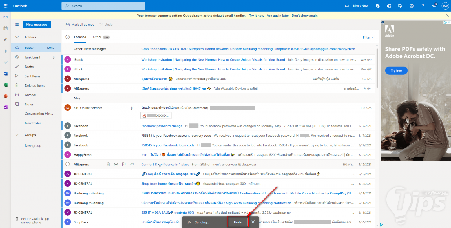Select the AliExpress 5/12 message circle
Image resolution: width=451 pixels, height=228 pixels.
pos(68,164)
